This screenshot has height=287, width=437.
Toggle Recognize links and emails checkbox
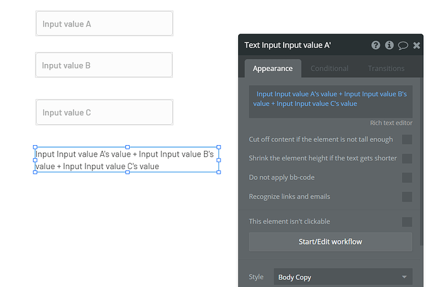(x=407, y=196)
